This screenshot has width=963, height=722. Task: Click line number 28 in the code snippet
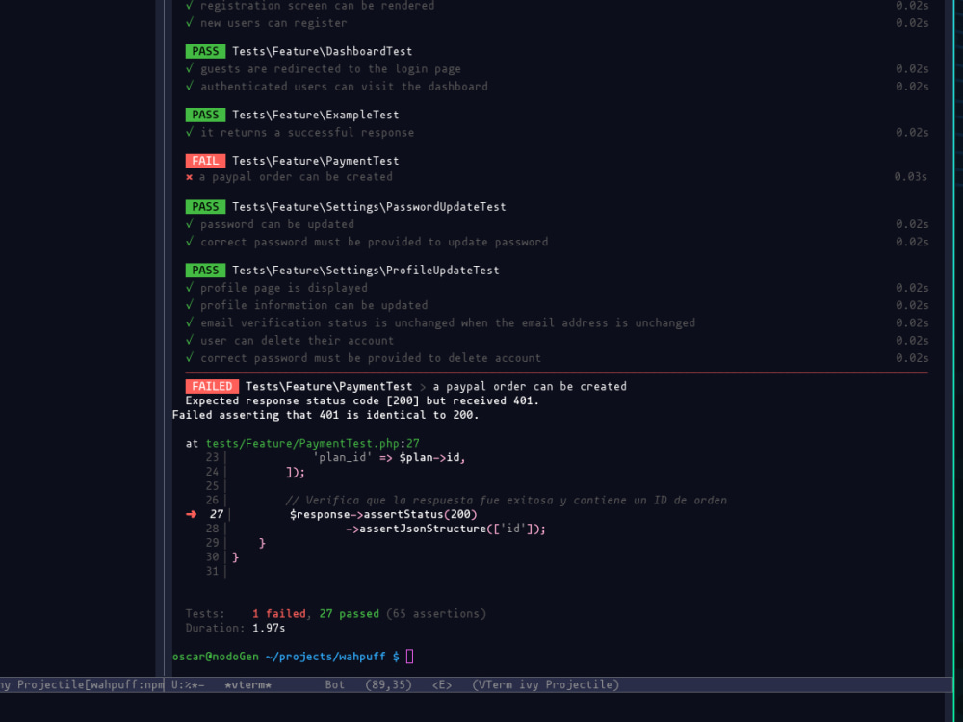click(x=212, y=529)
